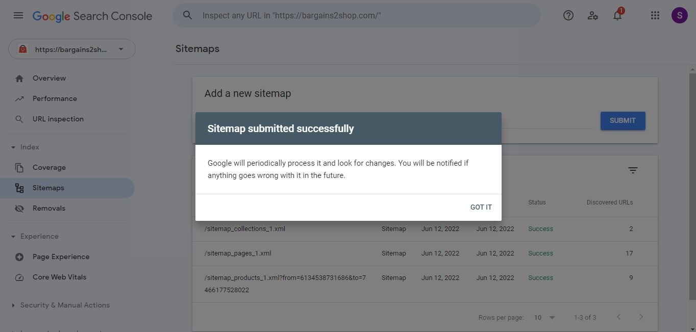Open the user permissions icon

pyautogui.click(x=592, y=15)
